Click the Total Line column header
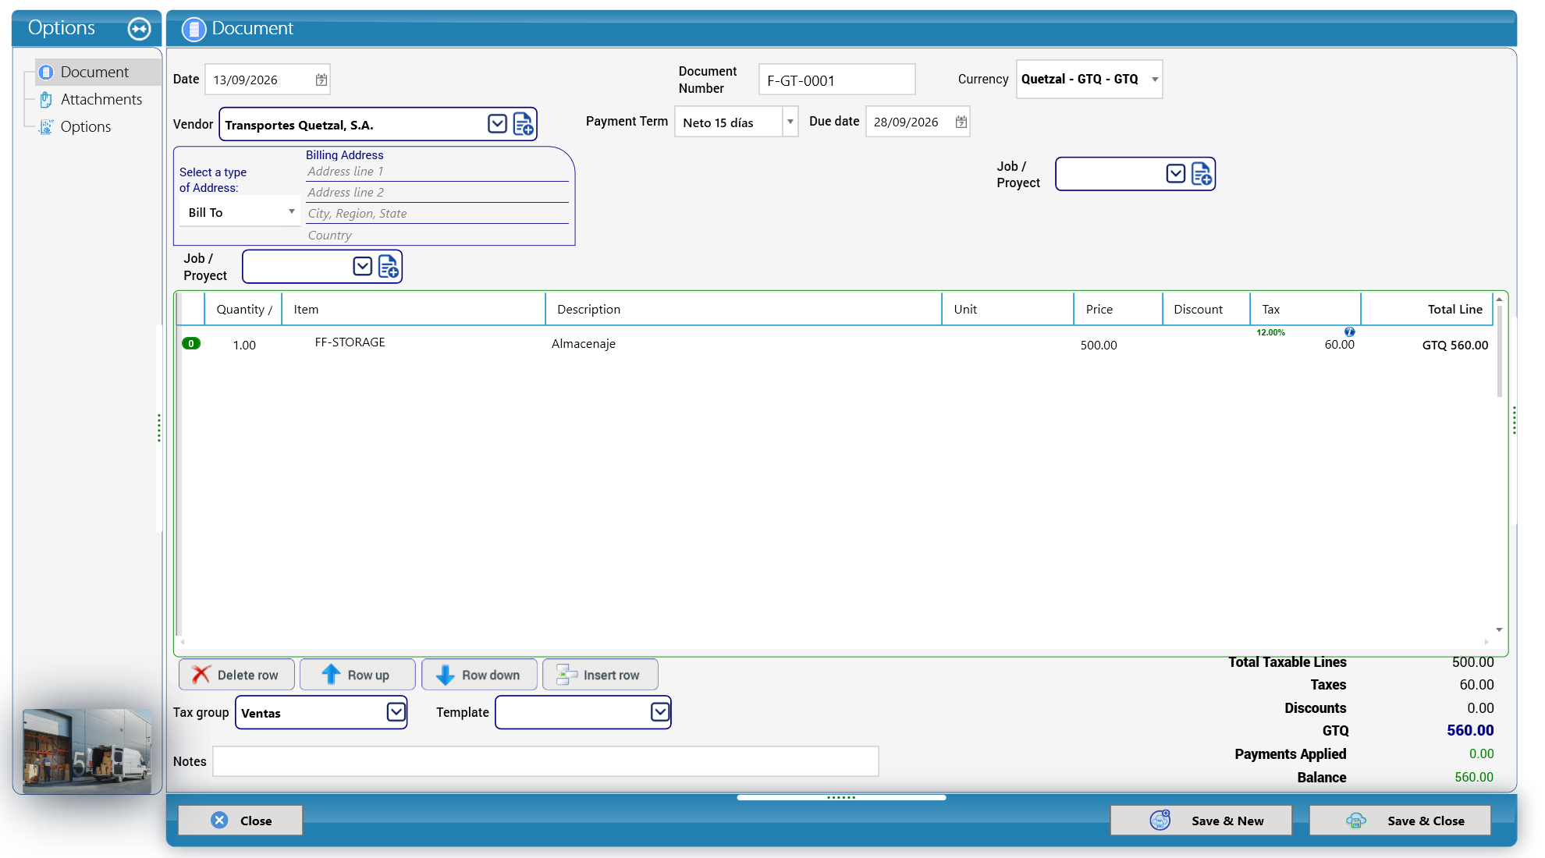 (x=1427, y=310)
